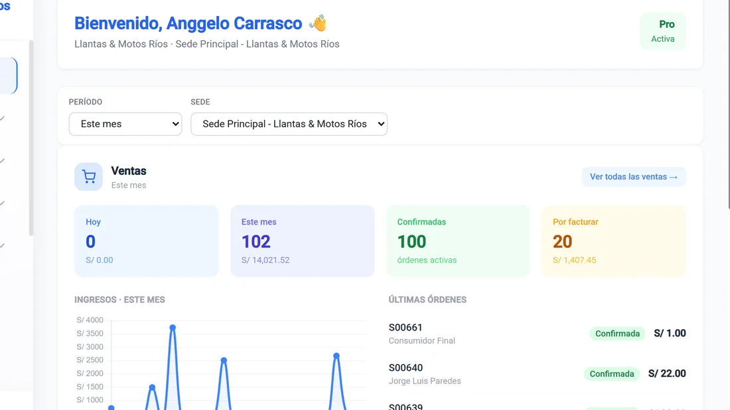The width and height of the screenshot is (730, 410).
Task: Select the Por facturar 20 card
Action: tap(614, 241)
